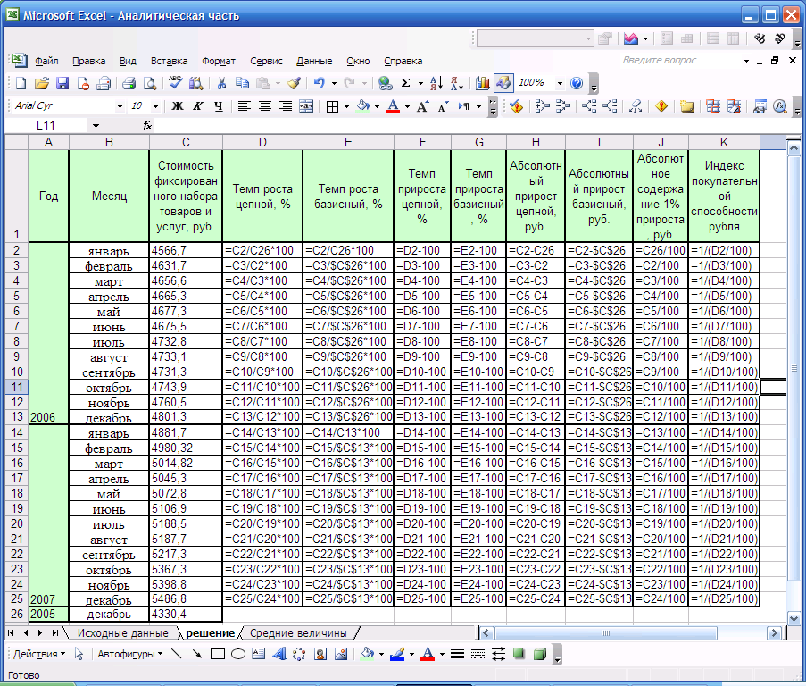This screenshot has height=686, width=806.
Task: Click the Chart Wizard icon
Action: click(483, 83)
